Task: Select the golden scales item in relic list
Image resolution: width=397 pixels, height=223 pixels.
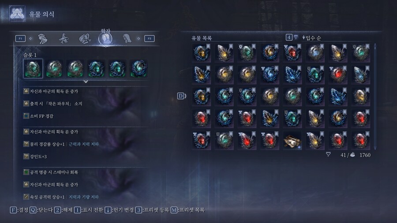Action: (292, 141)
